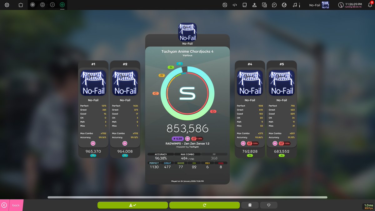
Task: Download the replay with green save button
Action: coord(133,205)
